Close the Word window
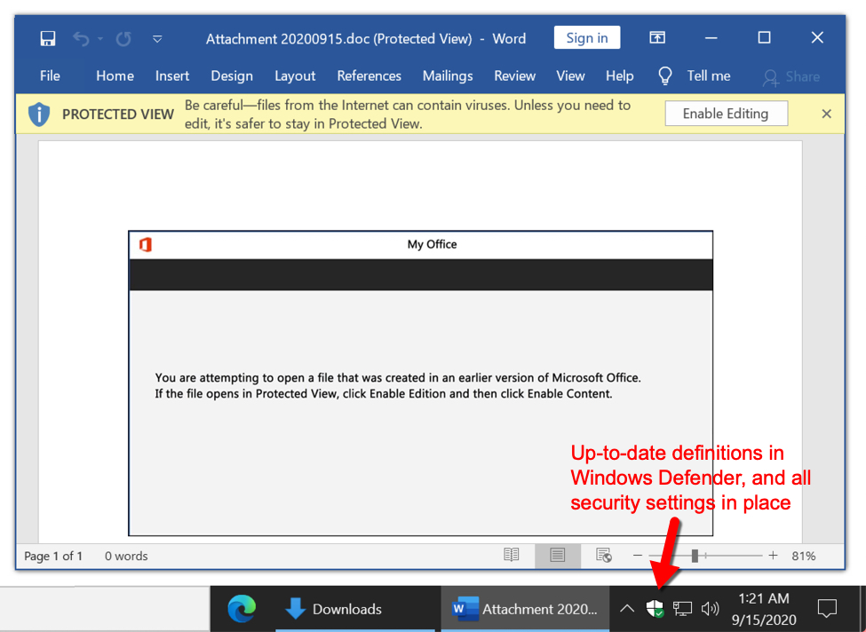 point(817,37)
